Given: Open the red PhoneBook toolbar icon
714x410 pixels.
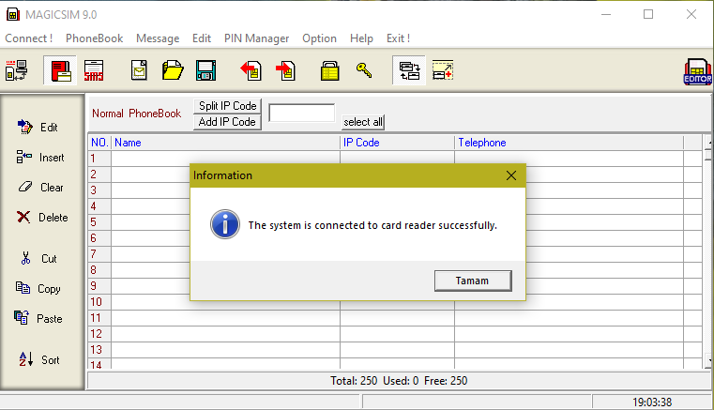Looking at the screenshot, I should 61,70.
